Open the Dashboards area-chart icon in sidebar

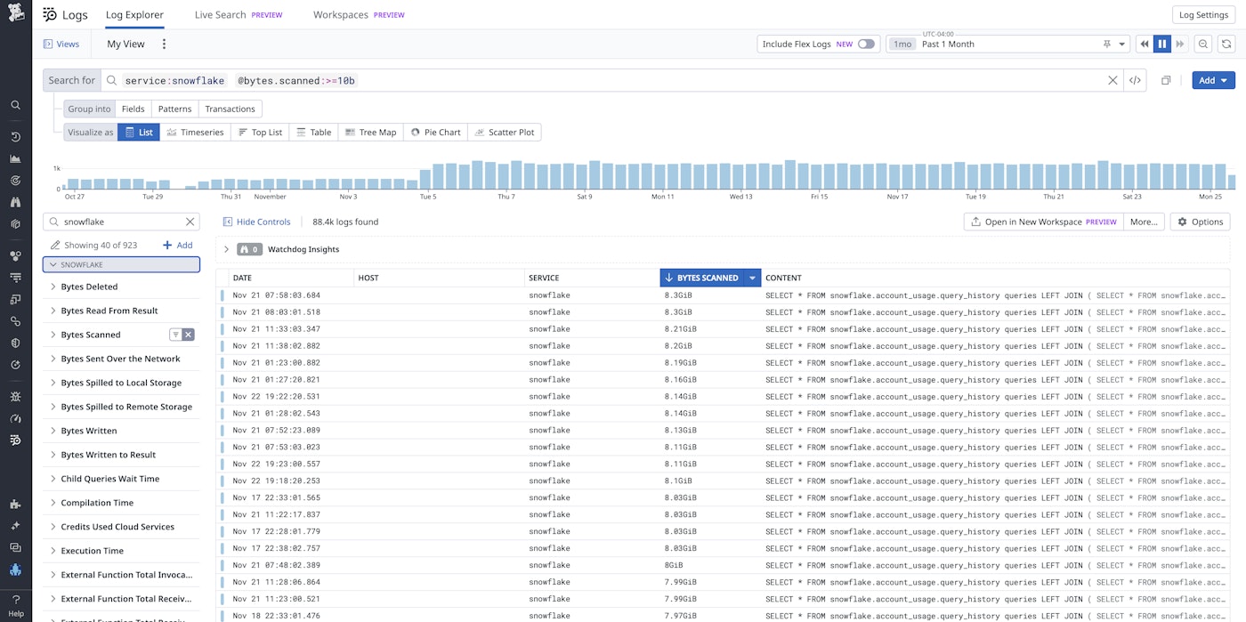tap(15, 158)
